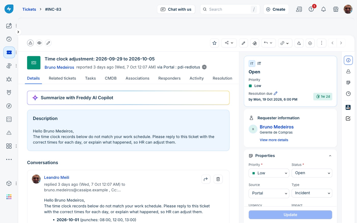Open the Freshservice home logo

pos(9,9)
